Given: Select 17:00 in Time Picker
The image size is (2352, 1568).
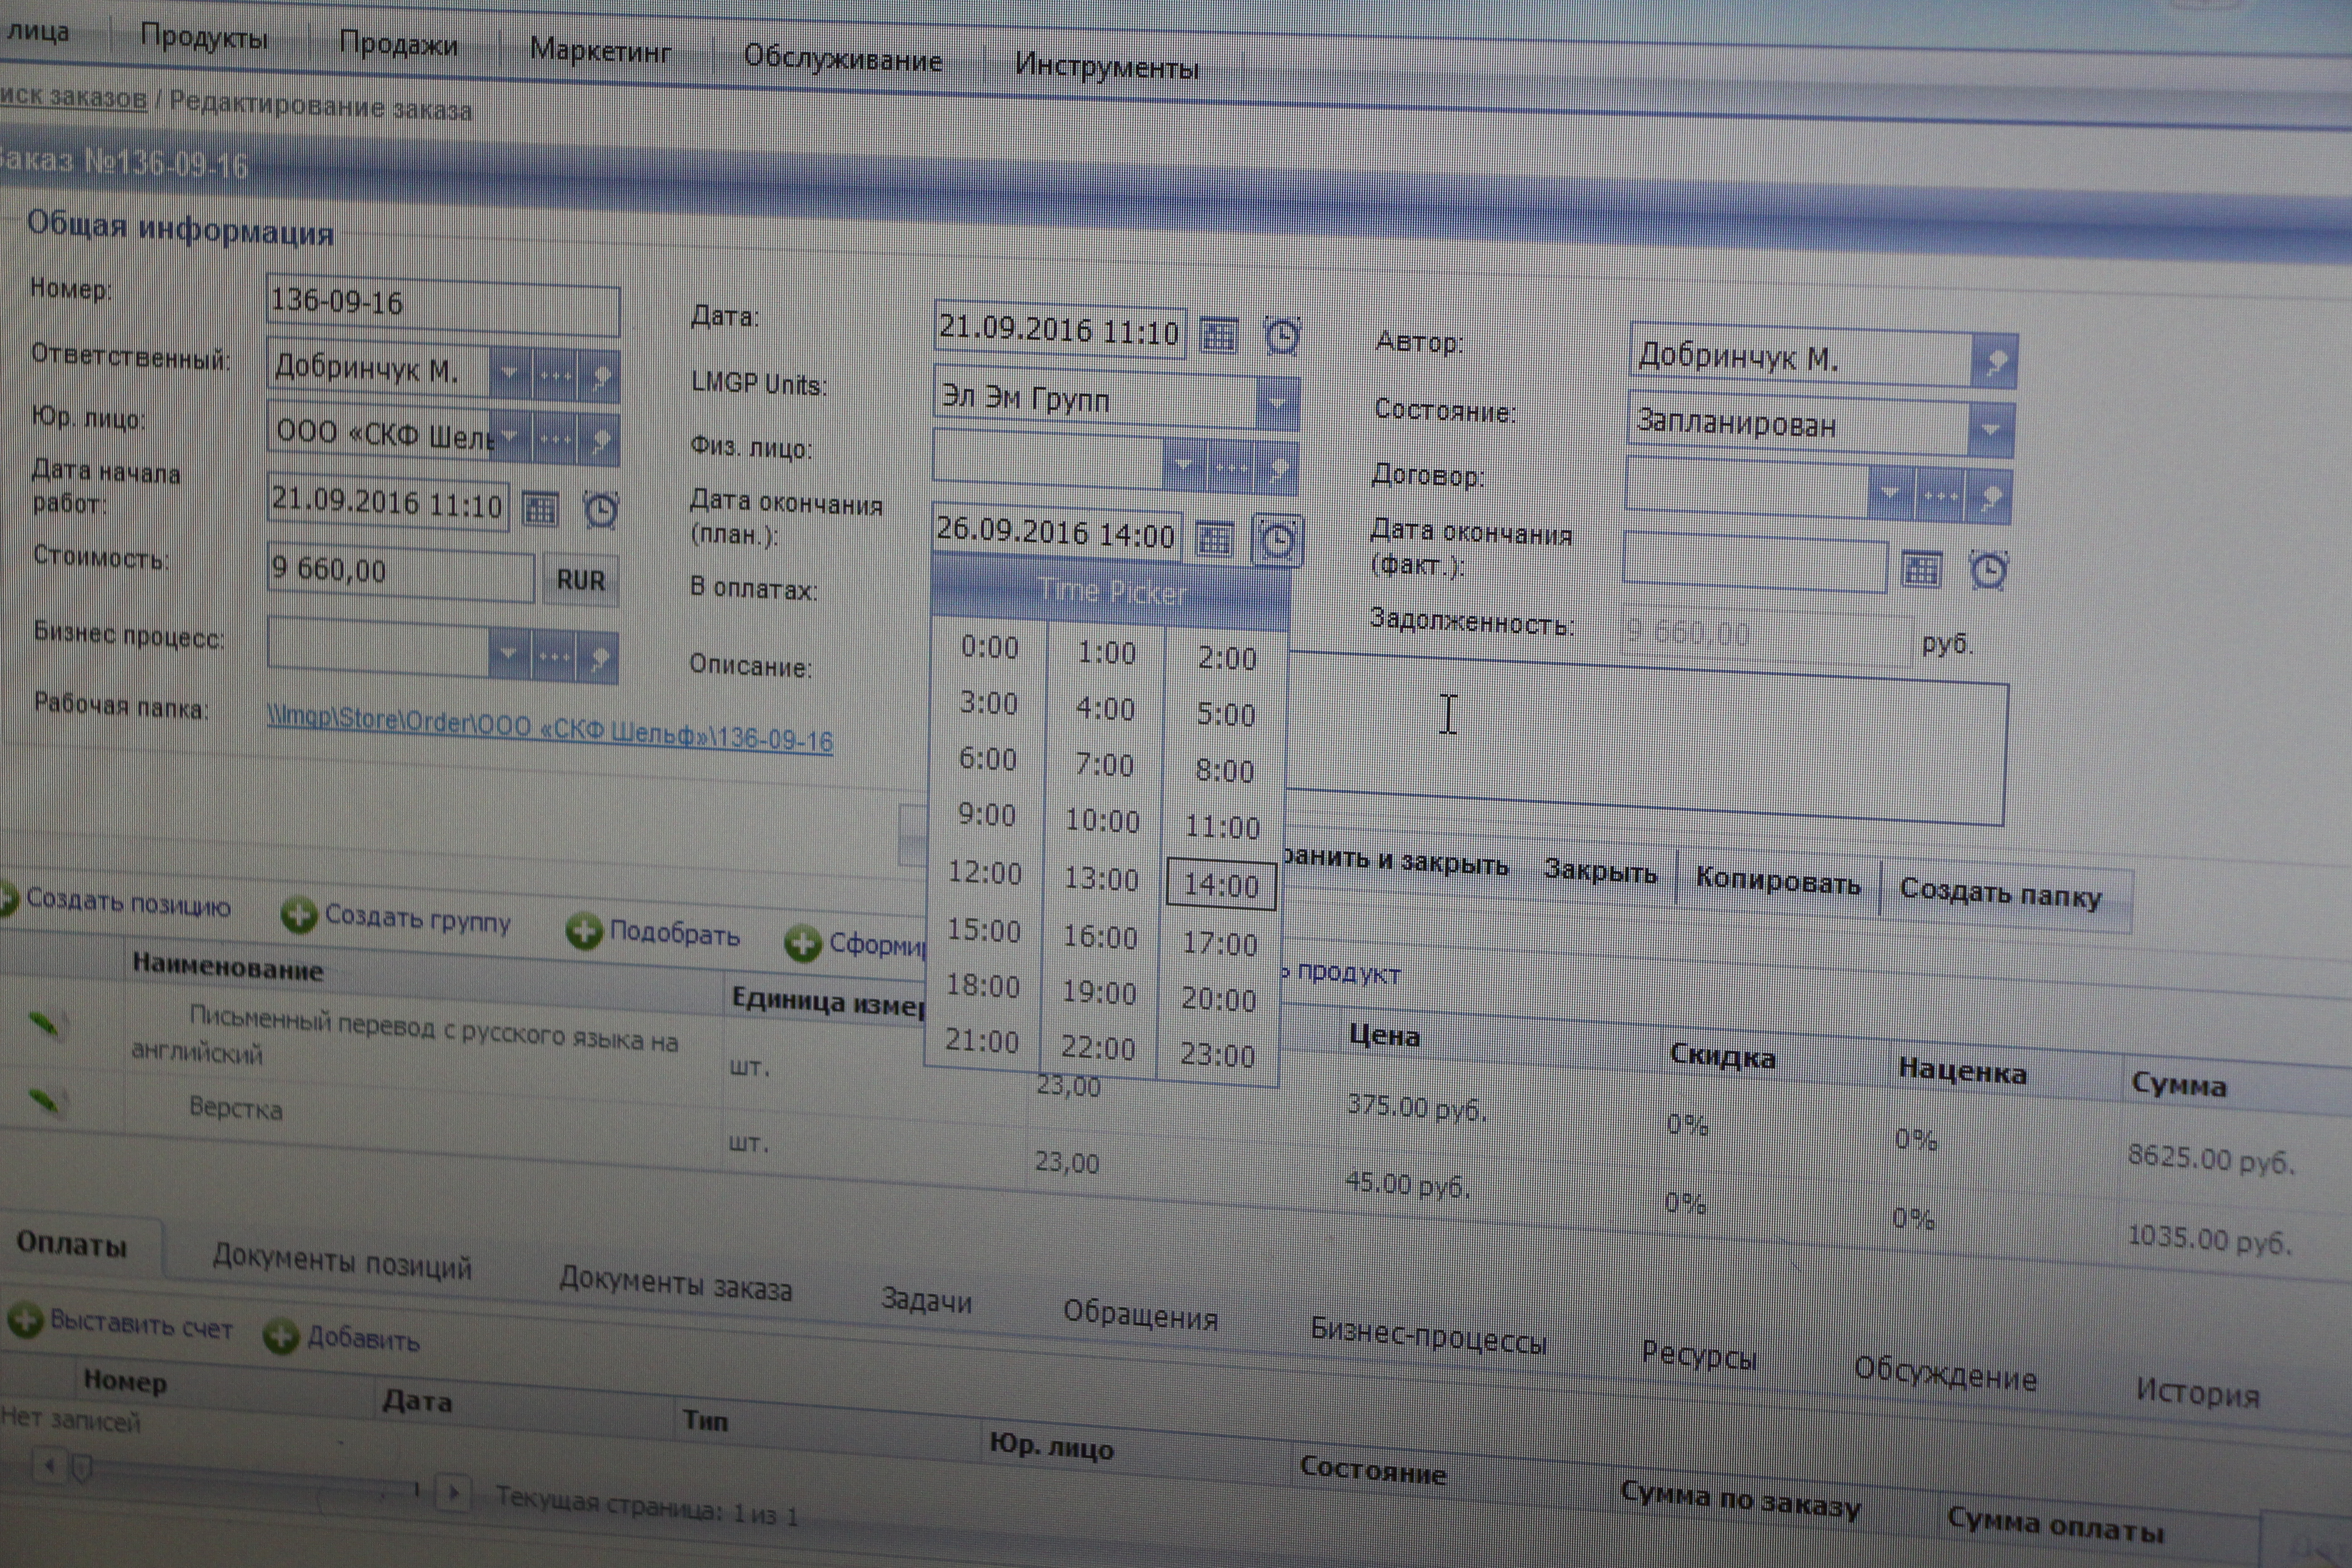Looking at the screenshot, I should coord(1219,944).
